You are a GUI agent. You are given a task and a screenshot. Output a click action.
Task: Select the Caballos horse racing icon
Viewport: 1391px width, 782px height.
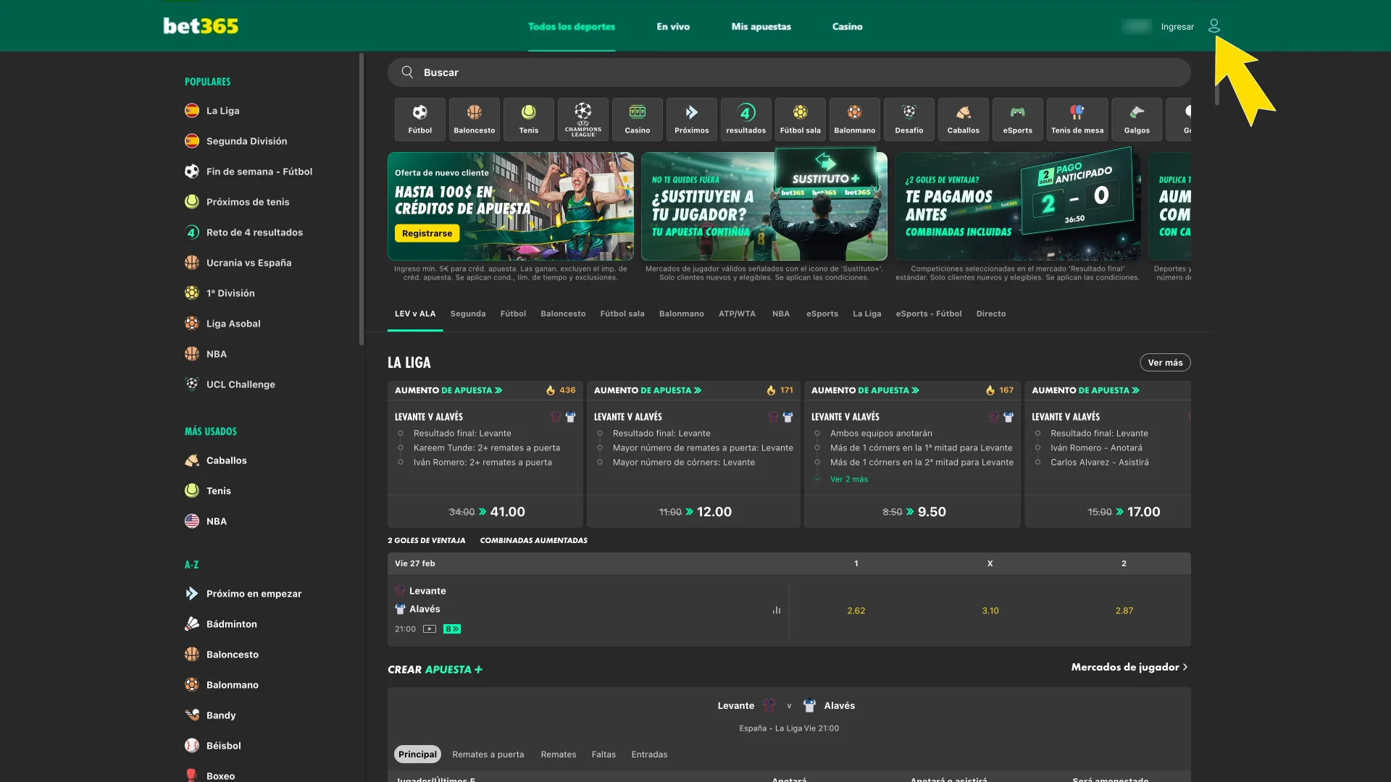click(963, 119)
